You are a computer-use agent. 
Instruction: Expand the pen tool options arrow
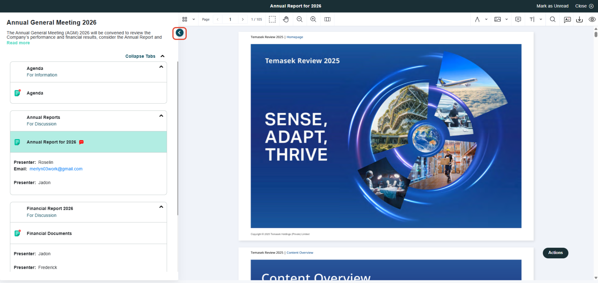[x=486, y=19]
